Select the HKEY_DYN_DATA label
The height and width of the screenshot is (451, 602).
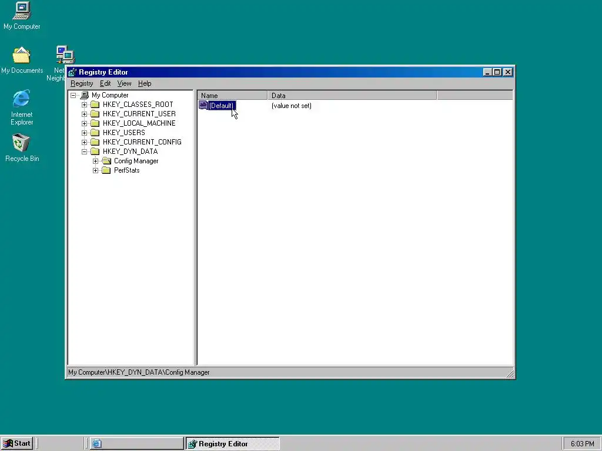pos(130,152)
